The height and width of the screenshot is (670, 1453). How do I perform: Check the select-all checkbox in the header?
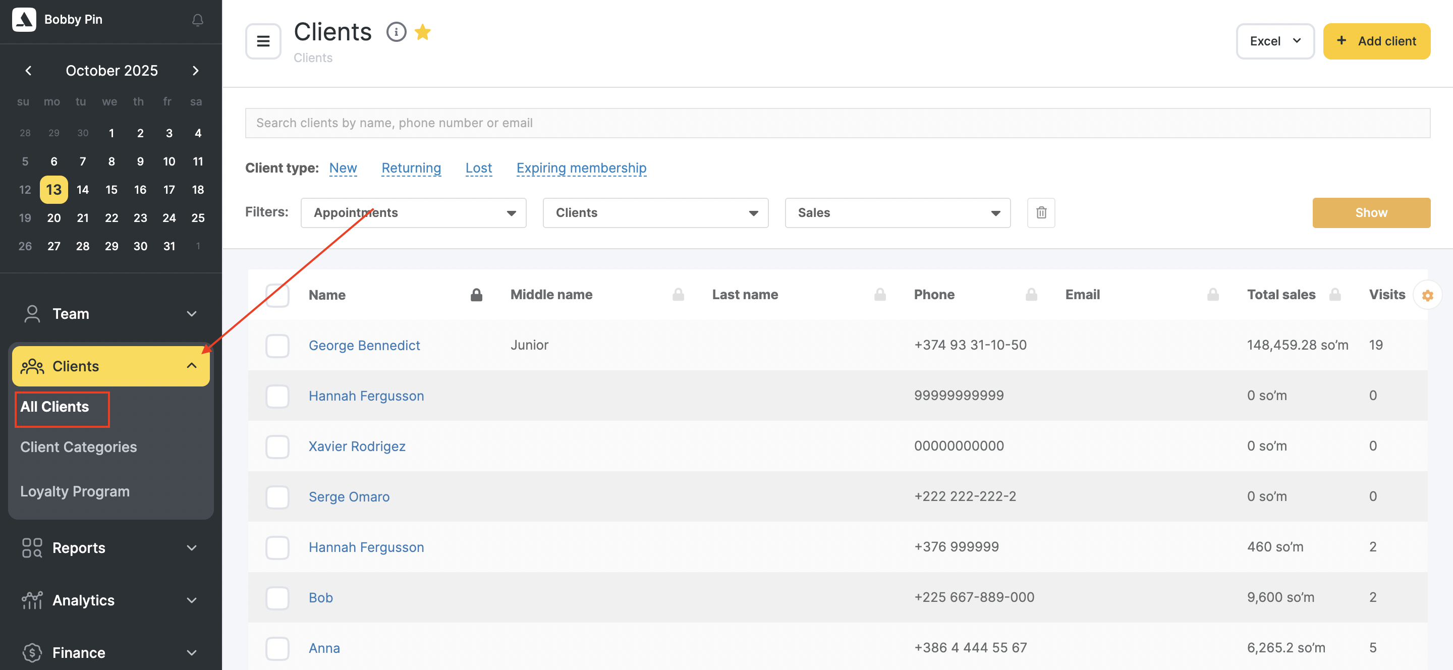[x=277, y=295]
